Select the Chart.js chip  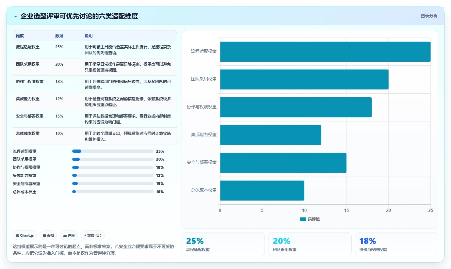pyautogui.click(x=25, y=235)
